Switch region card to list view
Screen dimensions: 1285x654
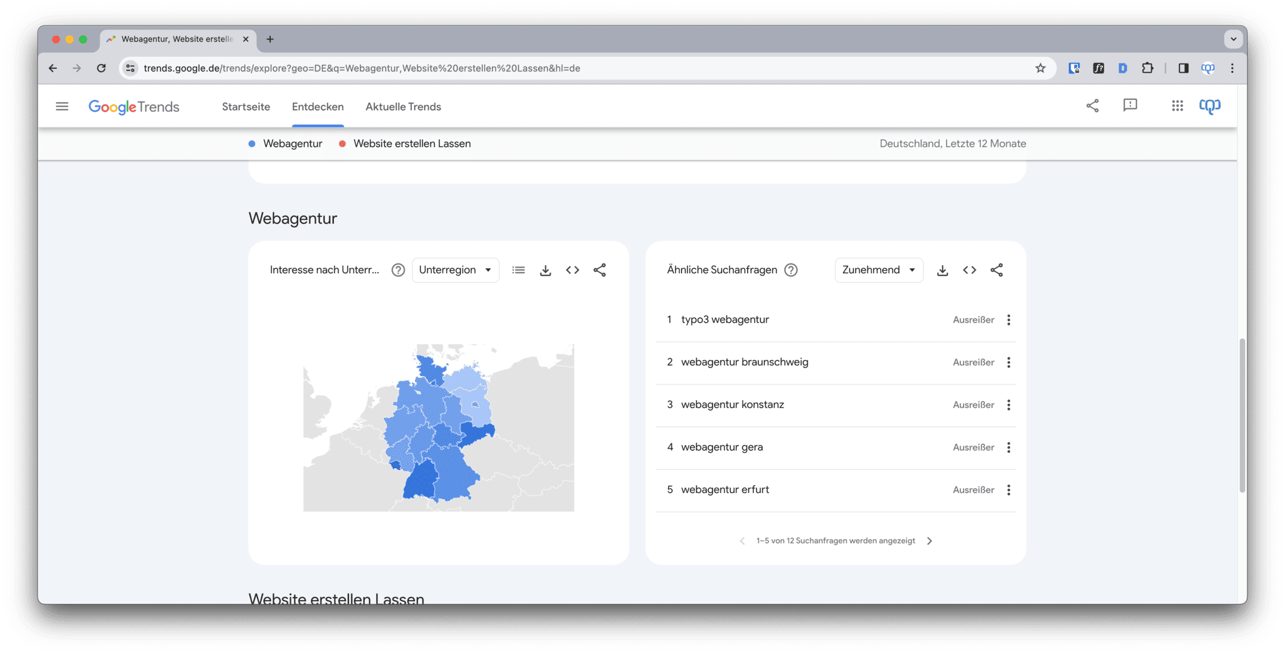point(519,270)
